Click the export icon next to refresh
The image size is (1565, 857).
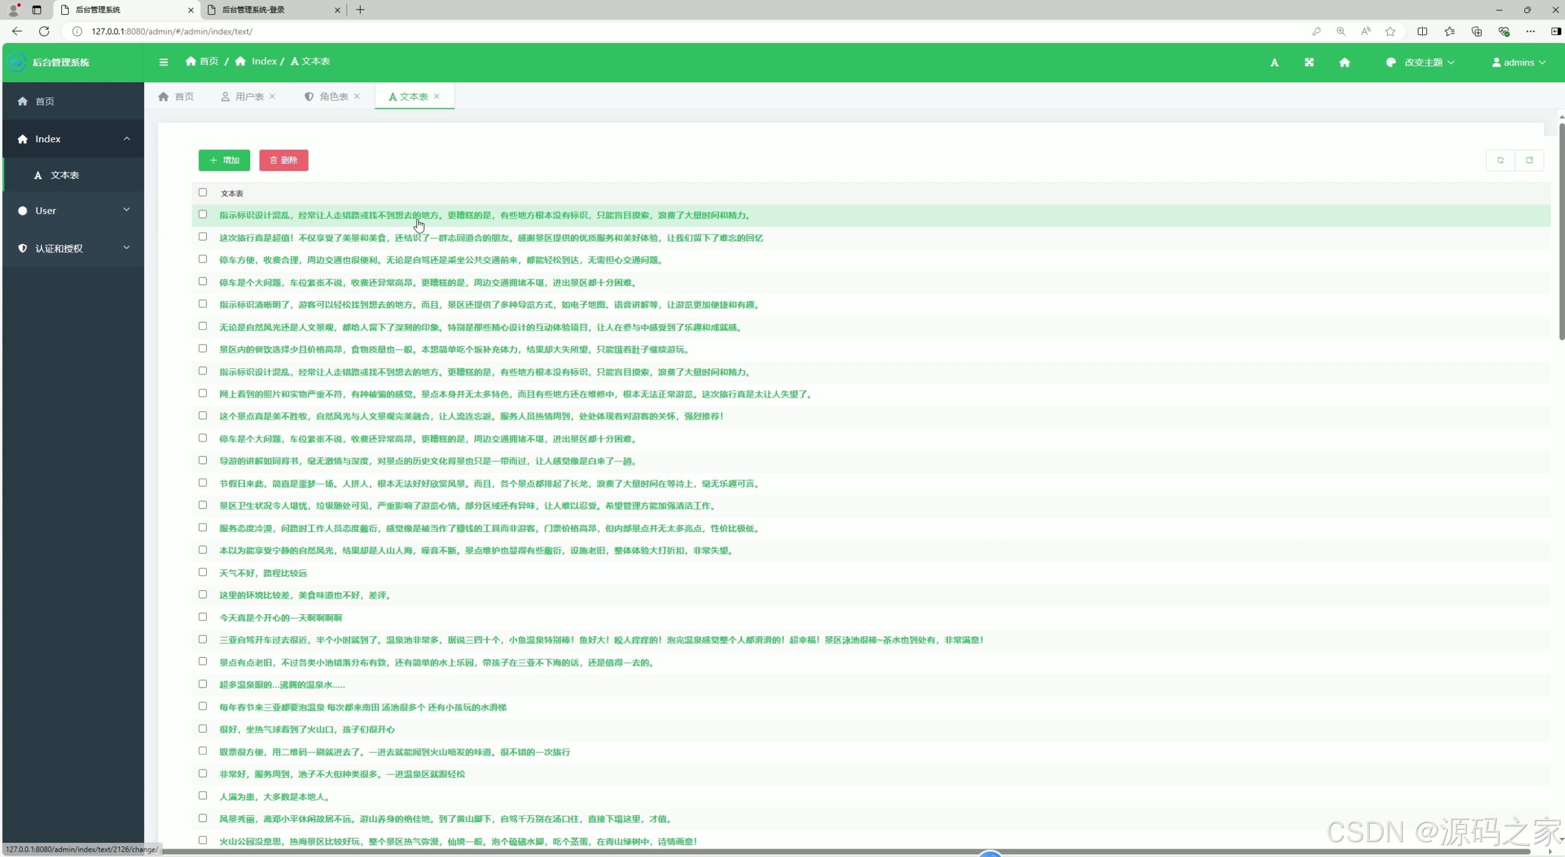point(1529,160)
